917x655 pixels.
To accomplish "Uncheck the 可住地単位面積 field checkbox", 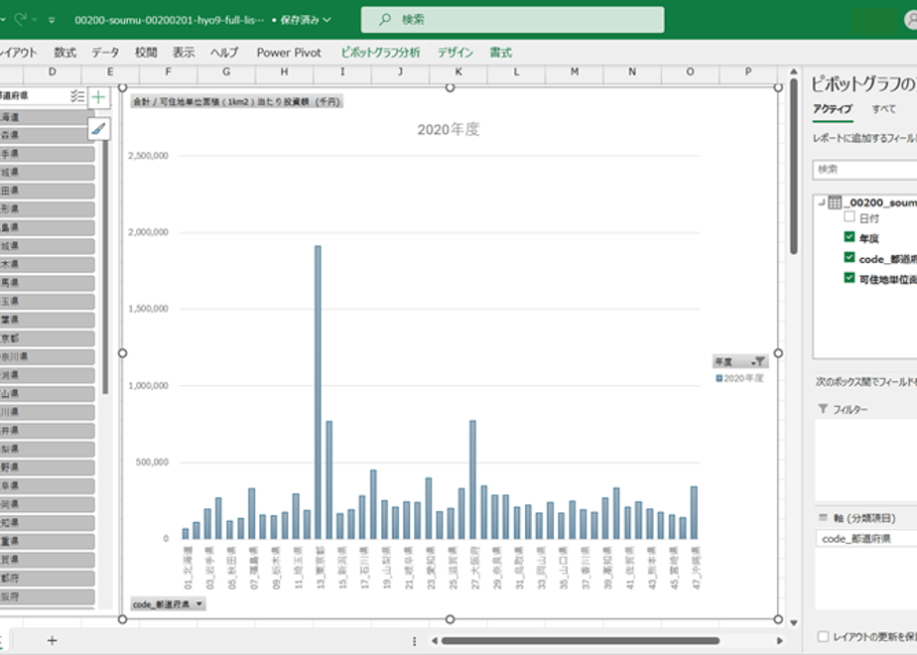I will [x=850, y=278].
